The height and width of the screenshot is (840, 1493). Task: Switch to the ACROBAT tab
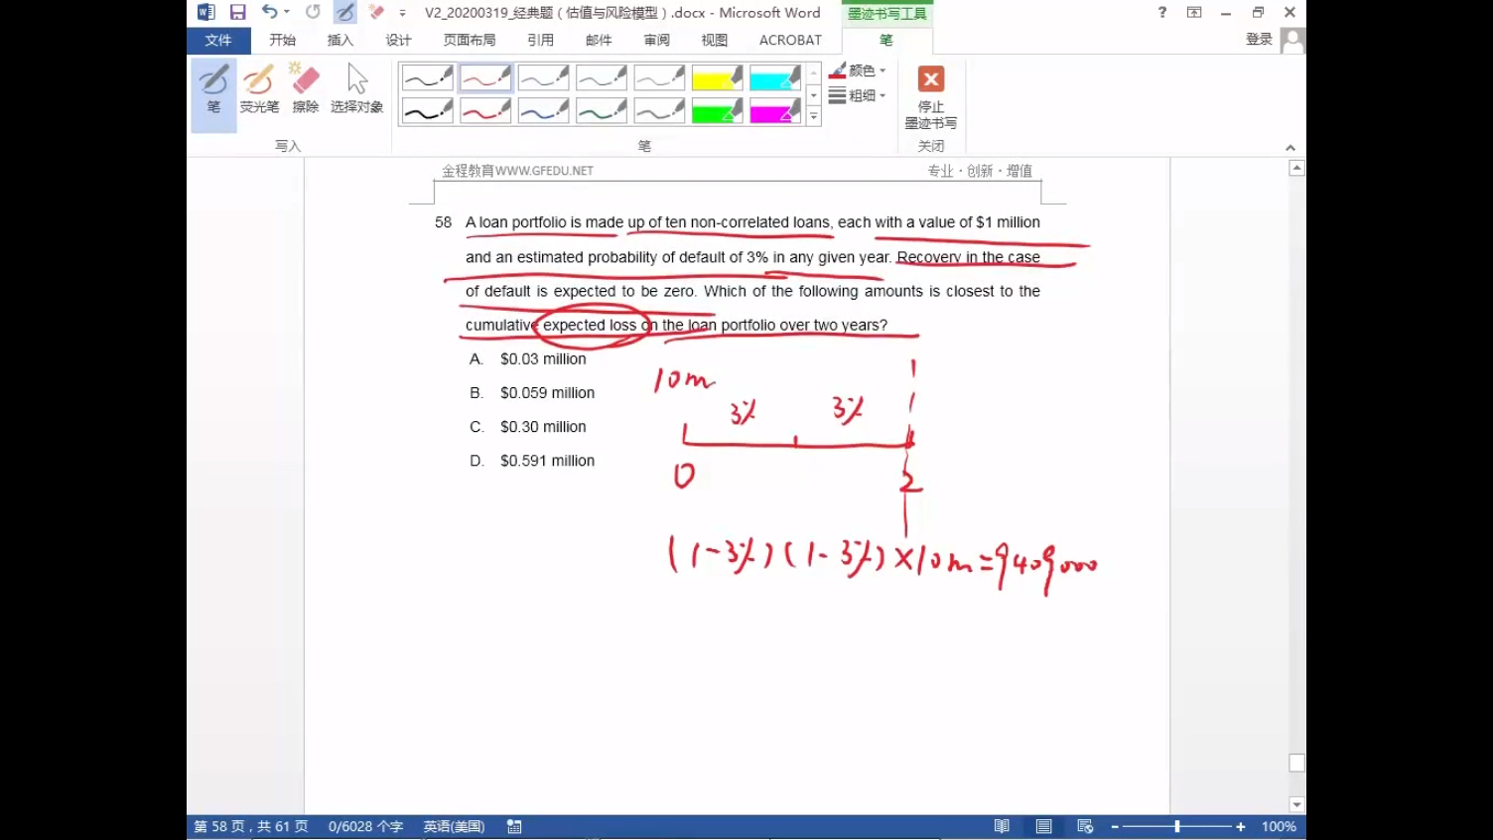coord(790,40)
